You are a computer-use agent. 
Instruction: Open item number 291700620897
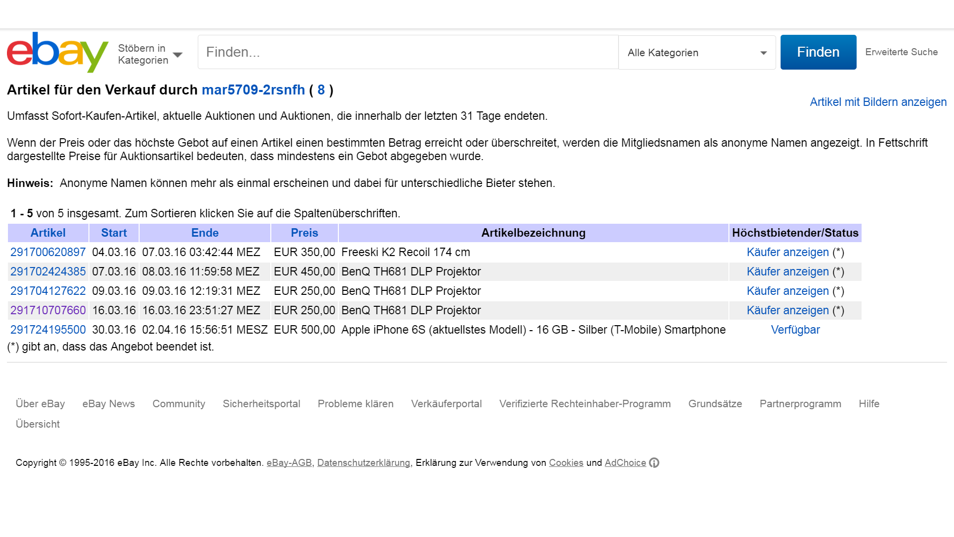click(x=48, y=252)
